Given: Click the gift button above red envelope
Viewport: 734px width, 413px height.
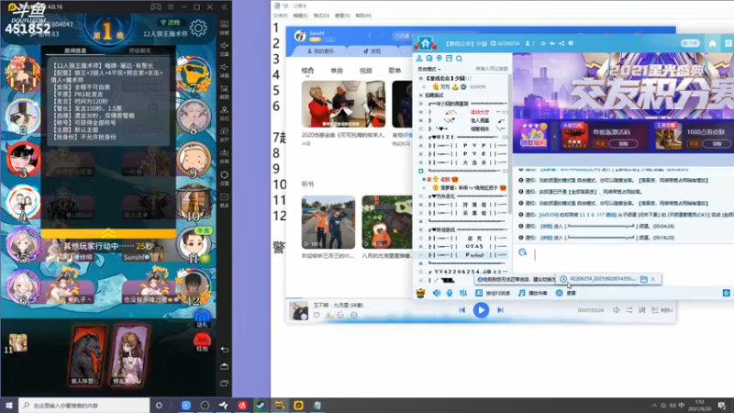Looking at the screenshot, I should pos(202,318).
